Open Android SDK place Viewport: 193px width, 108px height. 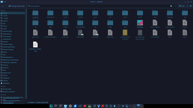[x=13, y=31]
